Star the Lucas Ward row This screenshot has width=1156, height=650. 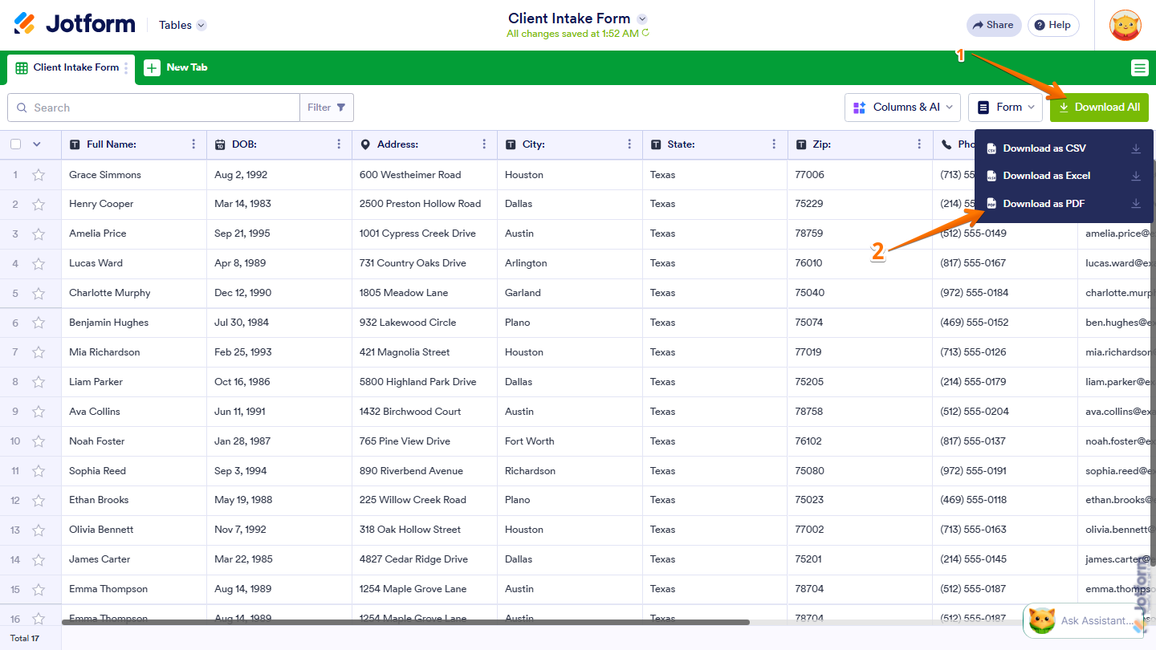click(x=39, y=264)
